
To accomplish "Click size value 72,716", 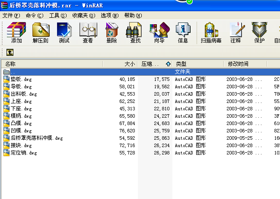I will click(127, 145).
